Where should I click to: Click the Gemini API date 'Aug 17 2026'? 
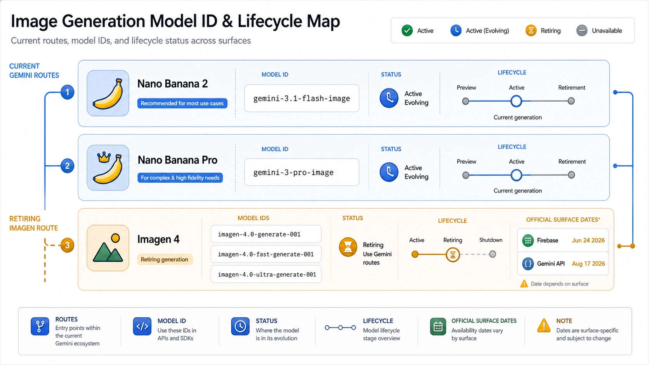(x=588, y=264)
